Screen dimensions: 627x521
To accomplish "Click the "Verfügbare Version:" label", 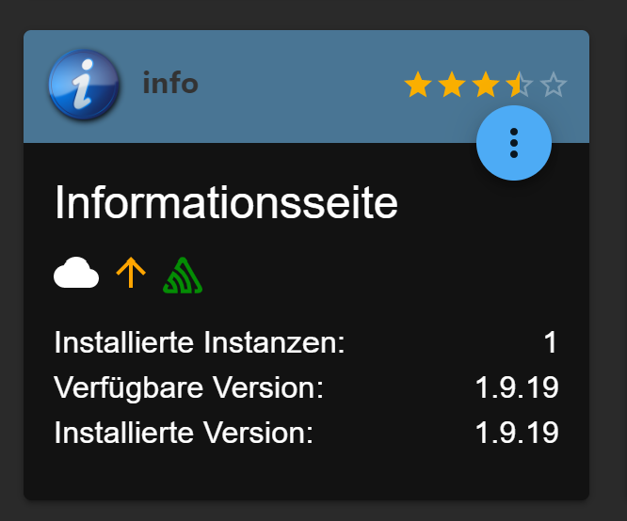I will (x=189, y=387).
